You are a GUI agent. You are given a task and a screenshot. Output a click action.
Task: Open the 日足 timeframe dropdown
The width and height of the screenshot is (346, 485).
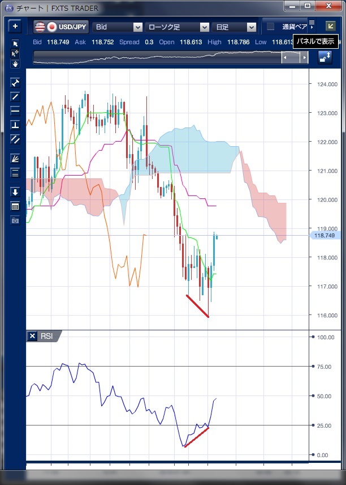[235, 27]
